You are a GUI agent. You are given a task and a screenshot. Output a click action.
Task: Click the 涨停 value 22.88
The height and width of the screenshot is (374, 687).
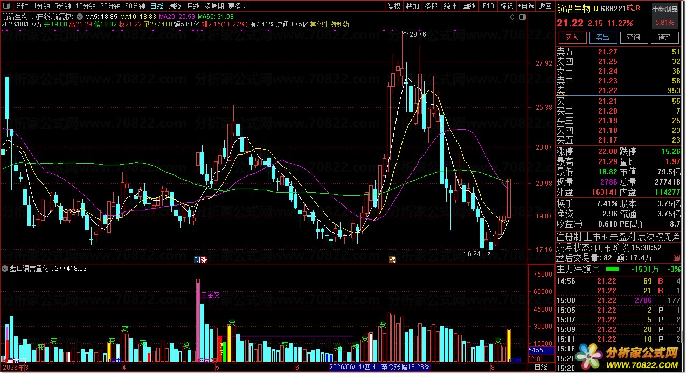[x=608, y=152]
